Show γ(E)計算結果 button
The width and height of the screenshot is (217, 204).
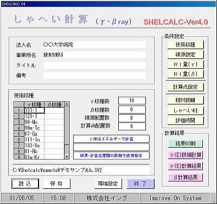186,166
